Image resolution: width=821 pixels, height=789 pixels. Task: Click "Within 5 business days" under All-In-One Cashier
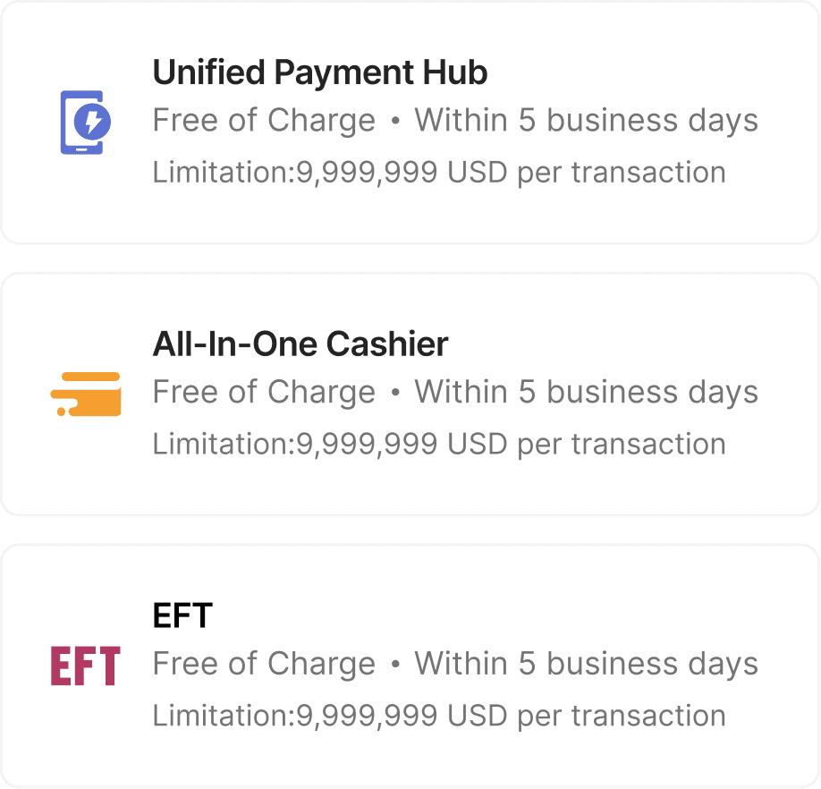click(x=587, y=392)
